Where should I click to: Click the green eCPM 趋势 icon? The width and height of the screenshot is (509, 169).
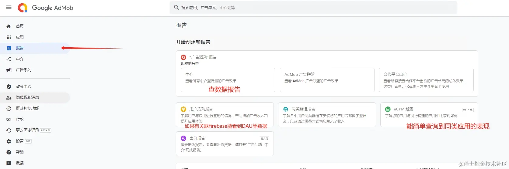pos(388,109)
